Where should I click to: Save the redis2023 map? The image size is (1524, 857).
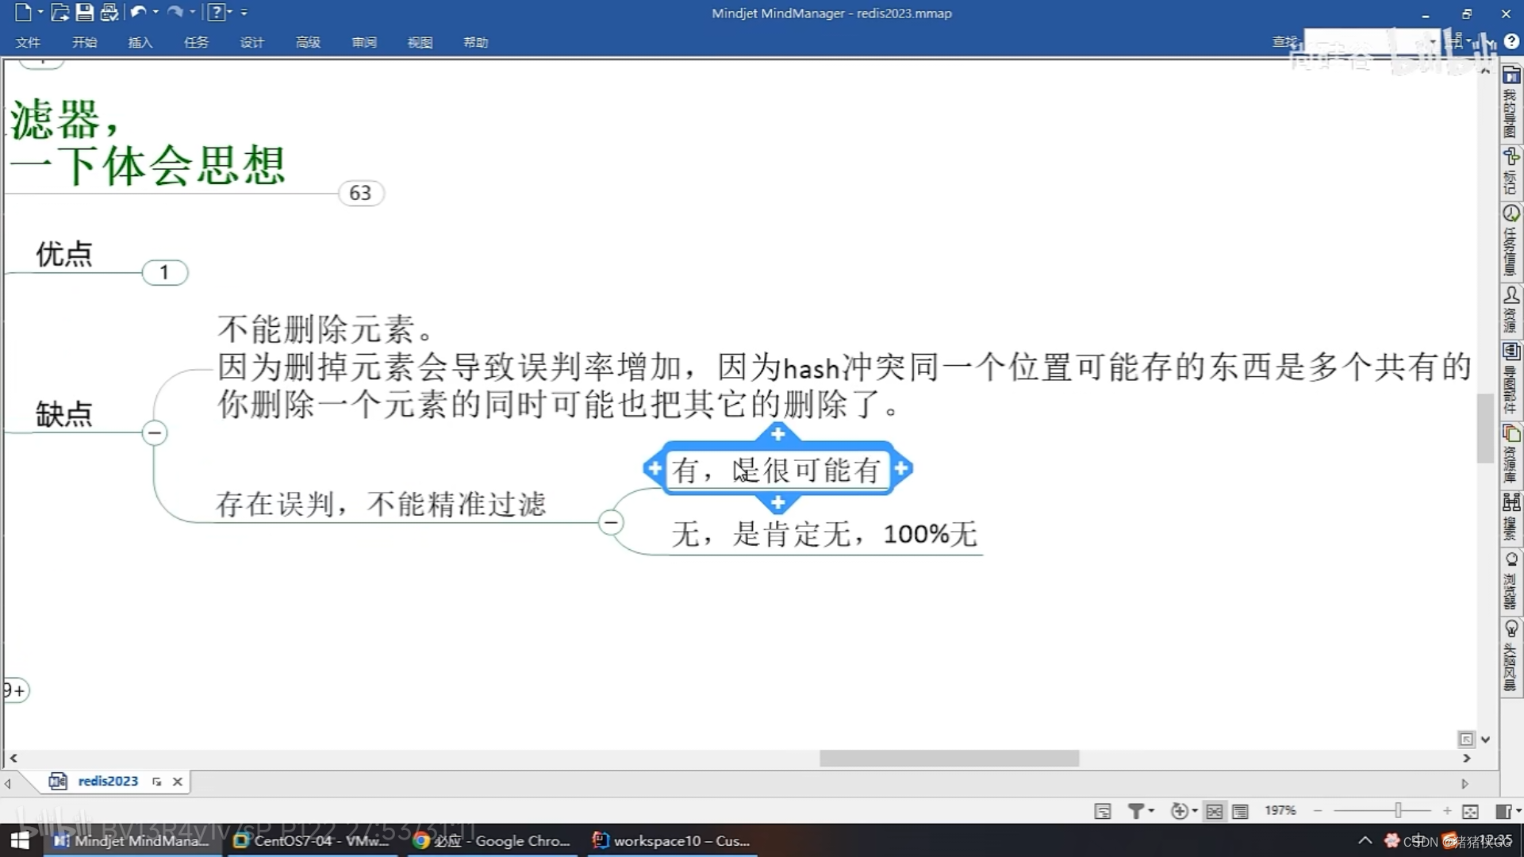pyautogui.click(x=84, y=12)
